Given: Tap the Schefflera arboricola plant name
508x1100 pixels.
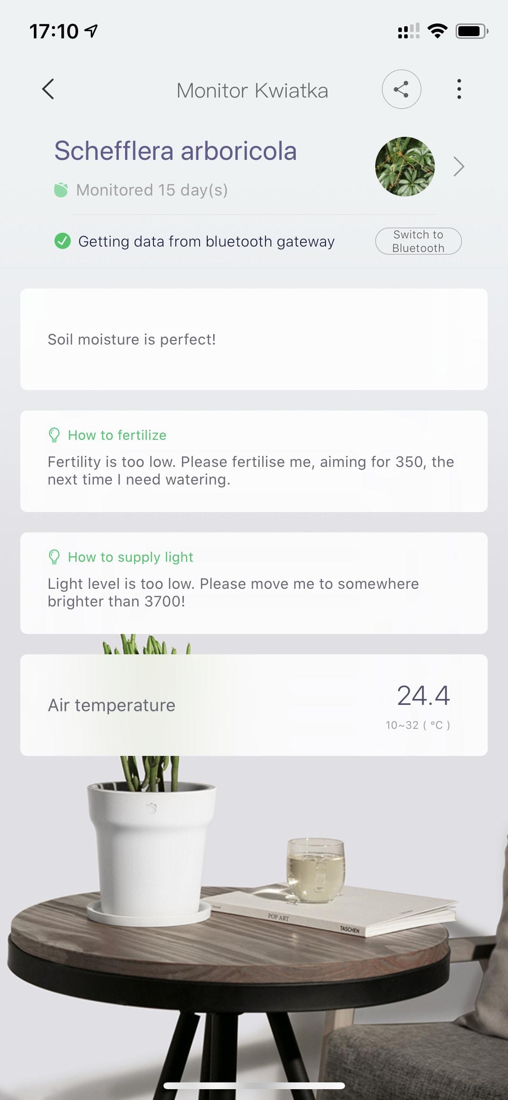Looking at the screenshot, I should coord(175,151).
